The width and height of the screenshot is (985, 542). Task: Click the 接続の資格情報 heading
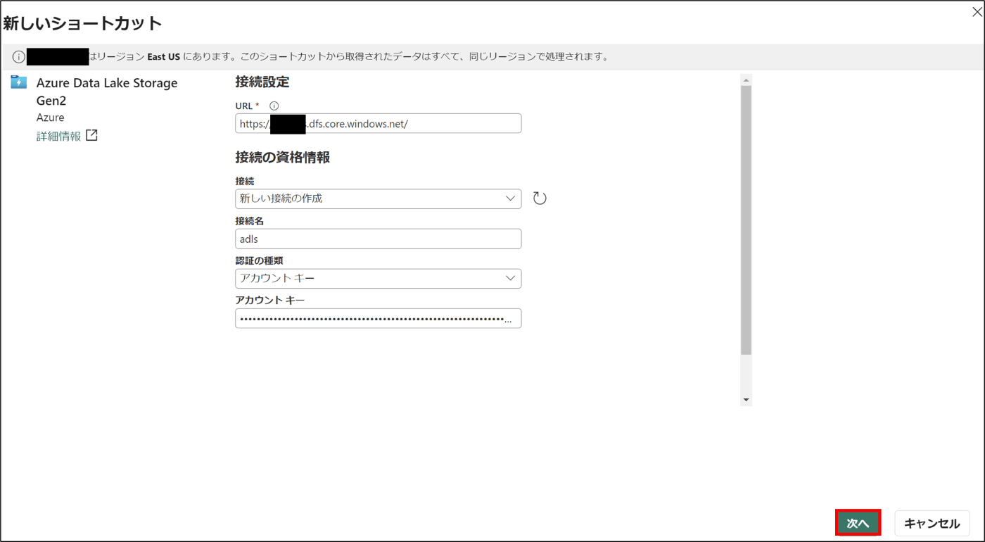click(x=283, y=158)
